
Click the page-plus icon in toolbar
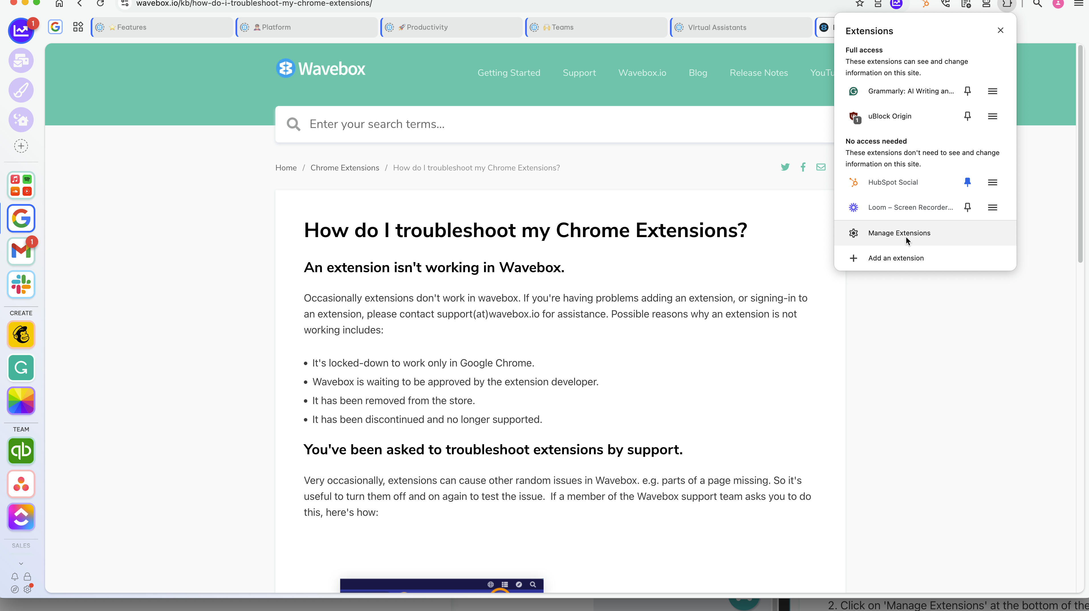pos(966,3)
